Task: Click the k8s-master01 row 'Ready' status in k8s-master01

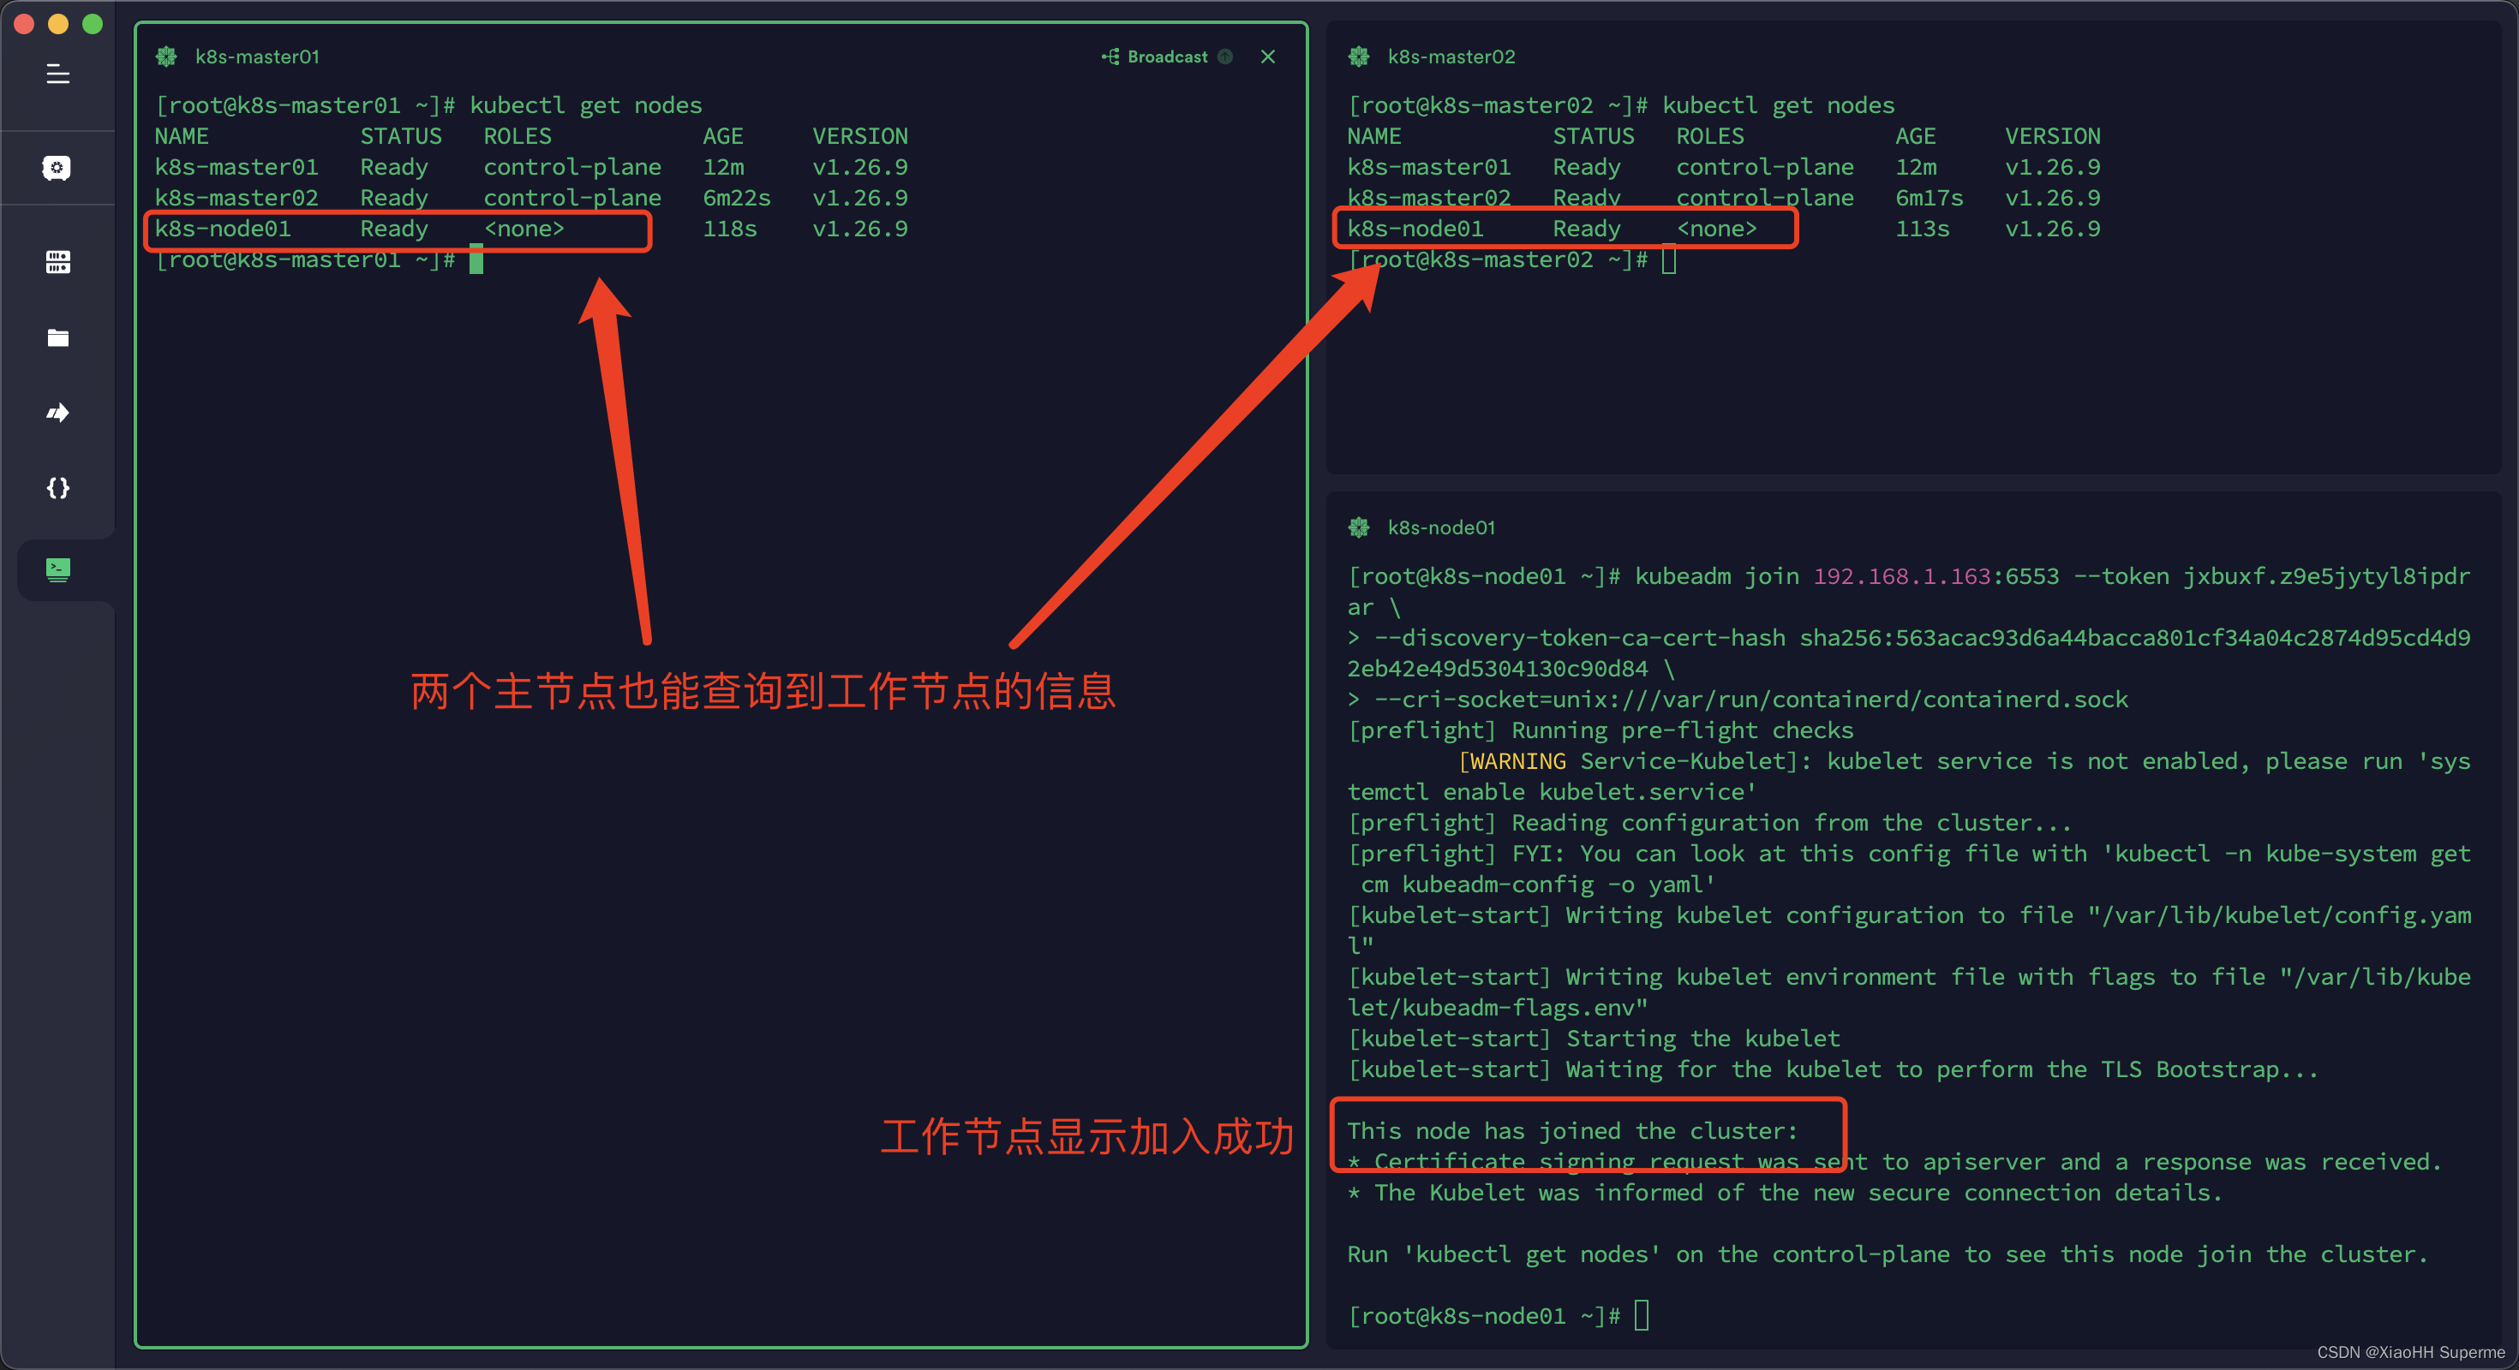Action: (x=393, y=167)
